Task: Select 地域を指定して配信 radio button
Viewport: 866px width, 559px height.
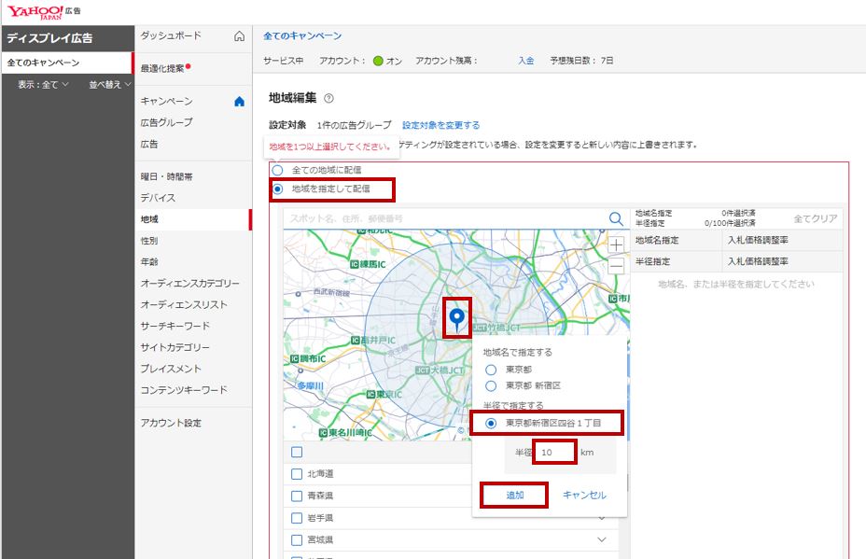Action: click(x=277, y=189)
